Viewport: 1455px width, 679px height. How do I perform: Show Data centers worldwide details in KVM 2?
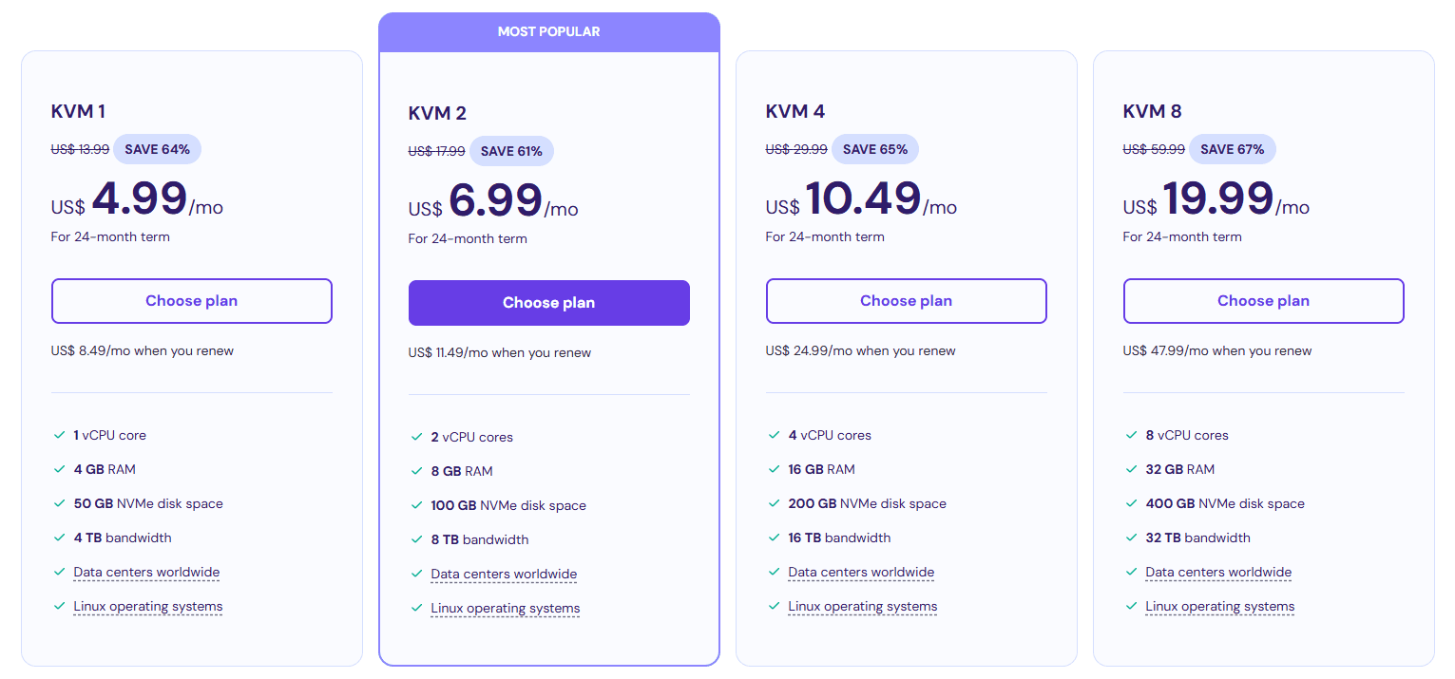[x=504, y=575]
